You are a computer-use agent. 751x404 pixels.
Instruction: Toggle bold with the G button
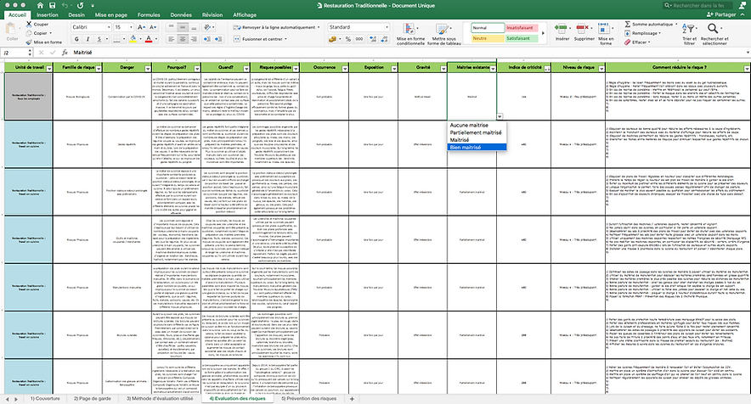pyautogui.click(x=76, y=39)
